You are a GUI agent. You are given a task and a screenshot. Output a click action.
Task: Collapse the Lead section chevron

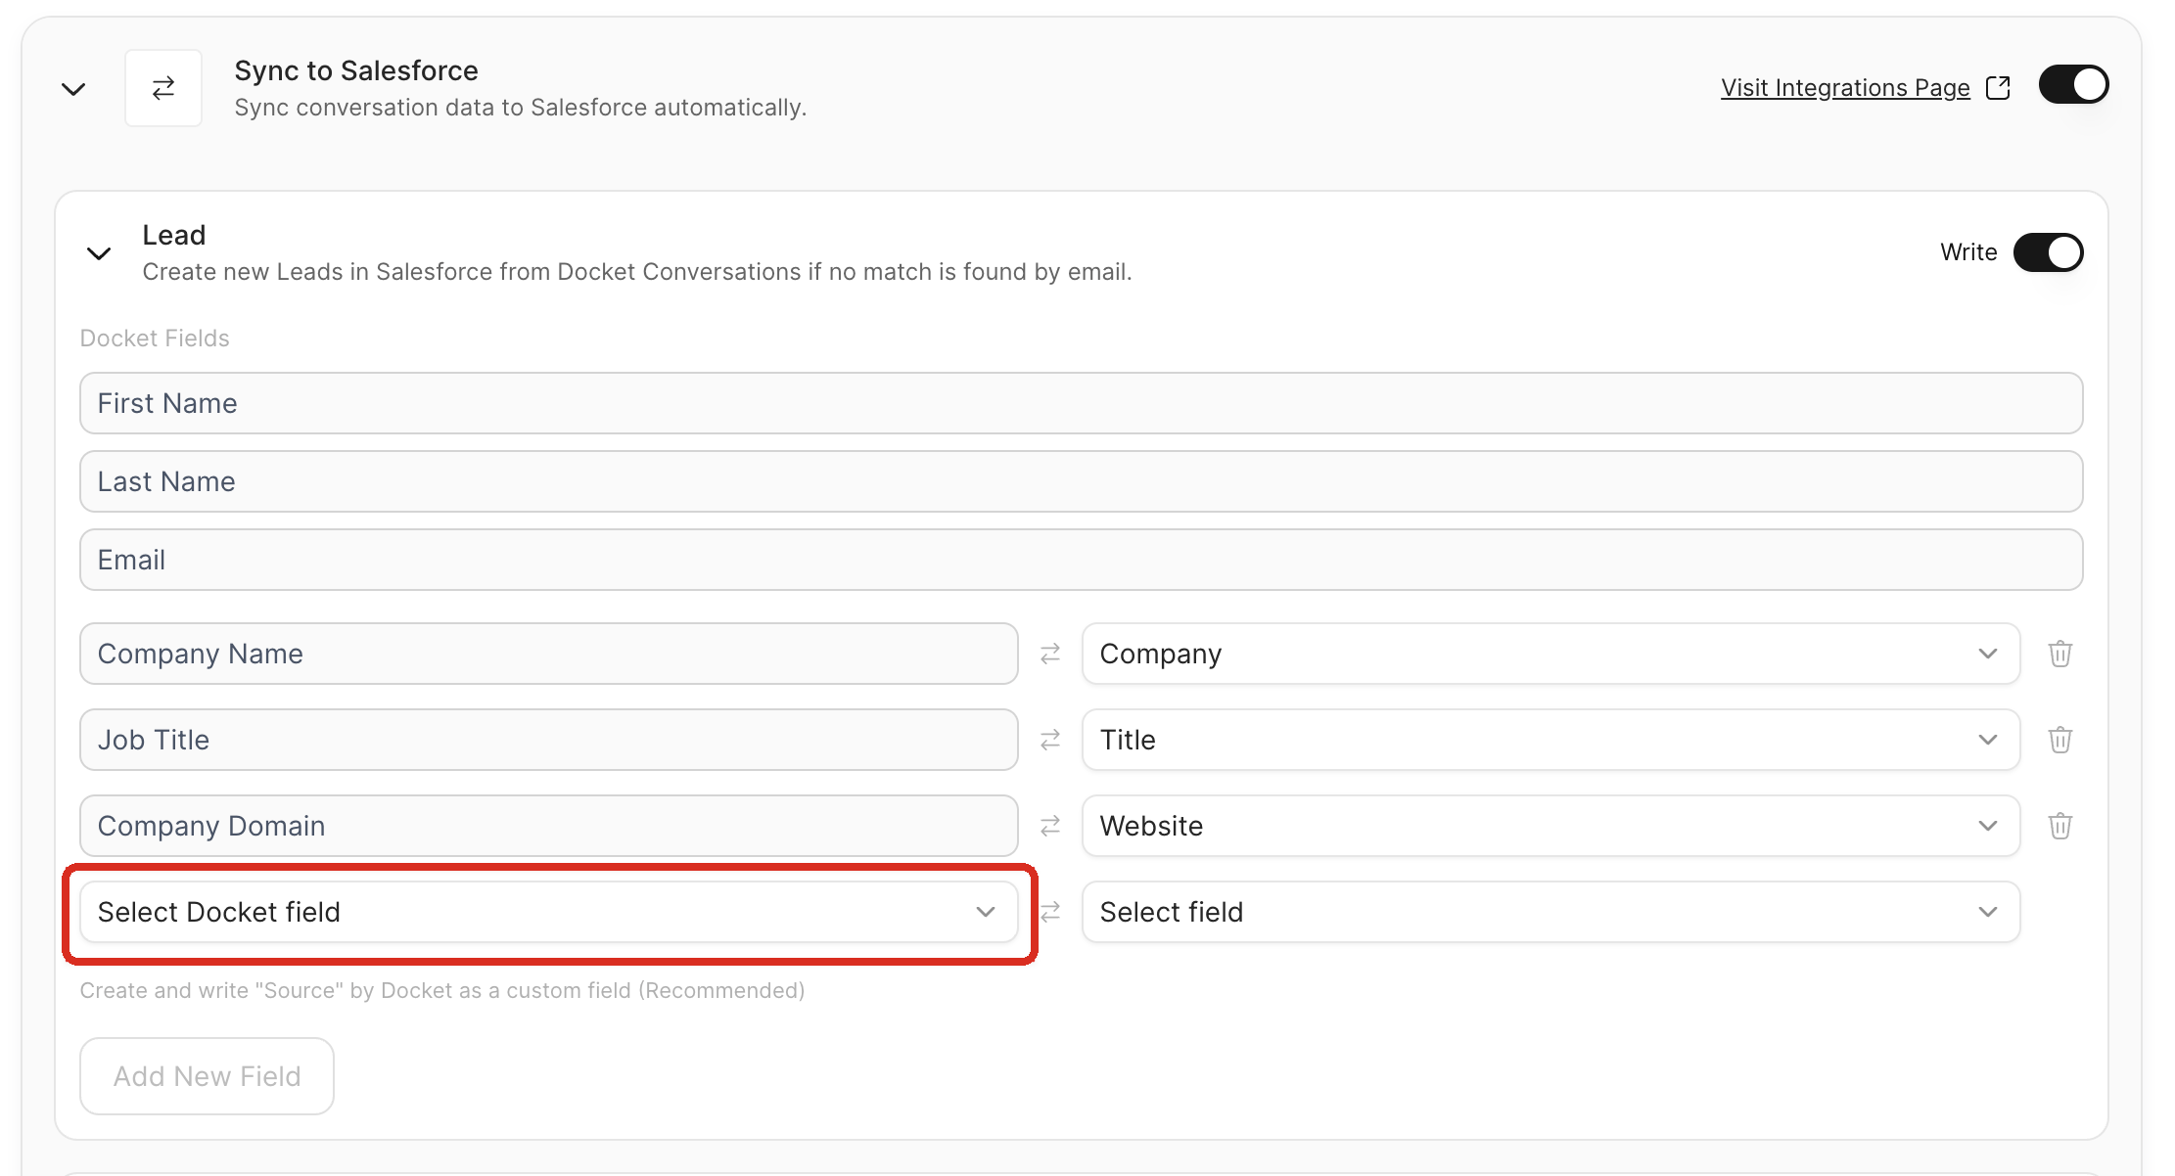pos(99,253)
